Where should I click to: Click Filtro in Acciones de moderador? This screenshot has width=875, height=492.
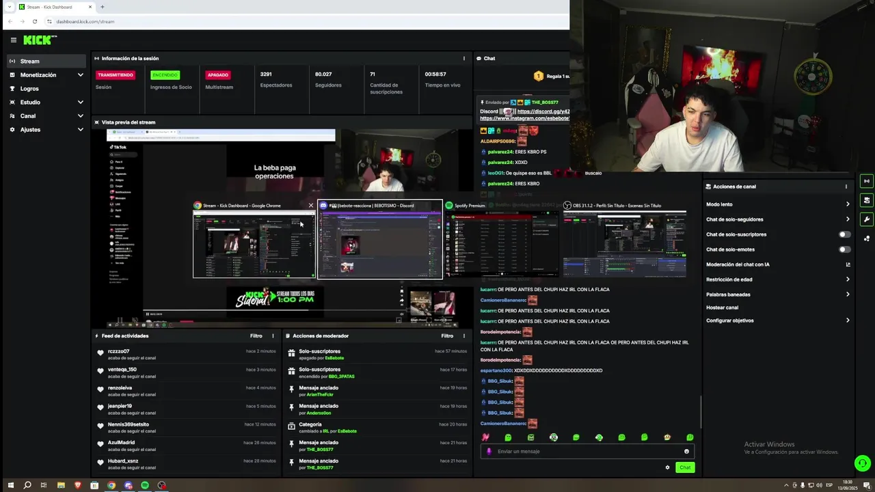click(x=447, y=336)
